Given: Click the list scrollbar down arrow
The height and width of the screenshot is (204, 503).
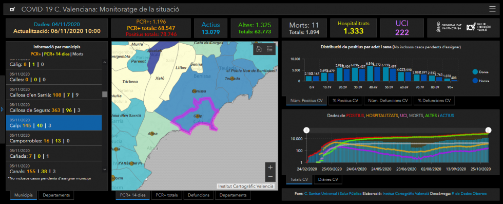Looking at the screenshot, I should click(x=105, y=170).
